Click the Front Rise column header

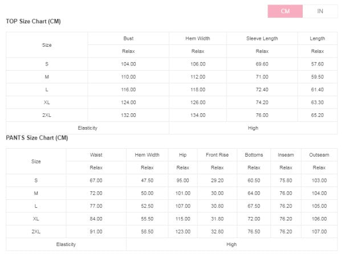(217, 155)
